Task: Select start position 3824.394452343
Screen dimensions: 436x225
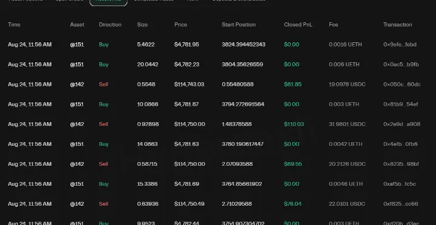Action: pos(243,44)
